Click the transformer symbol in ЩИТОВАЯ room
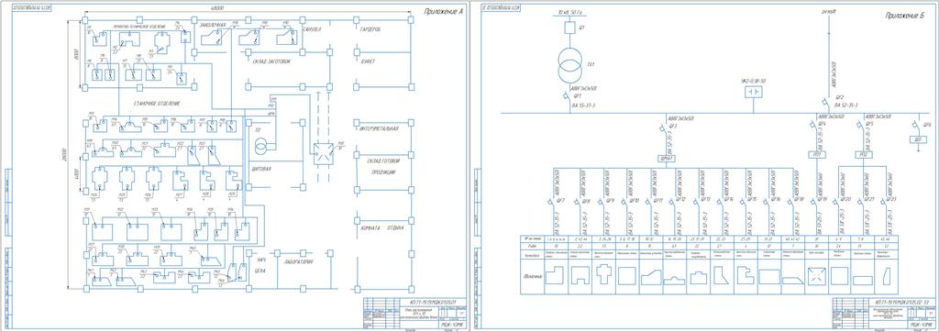Screen dimensions: 939x332 point(261,146)
